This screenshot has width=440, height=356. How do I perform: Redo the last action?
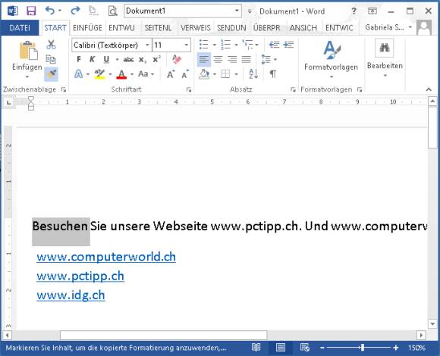[x=75, y=11]
